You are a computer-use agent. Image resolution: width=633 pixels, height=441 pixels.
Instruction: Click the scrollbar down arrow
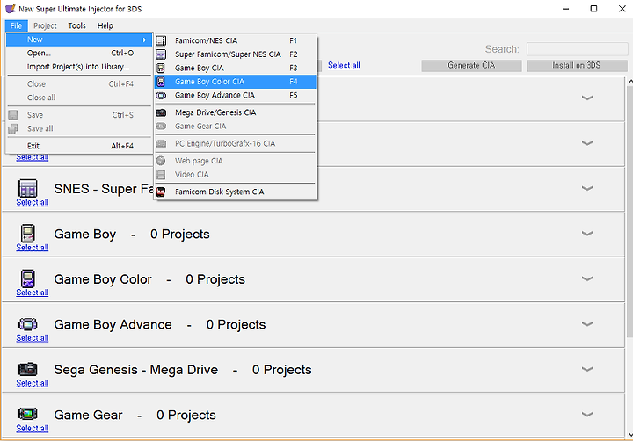pyautogui.click(x=629, y=435)
